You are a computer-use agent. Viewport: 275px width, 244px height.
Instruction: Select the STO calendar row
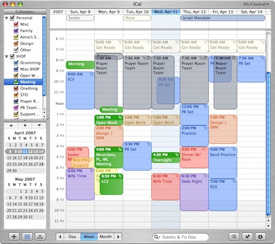click(x=23, y=95)
